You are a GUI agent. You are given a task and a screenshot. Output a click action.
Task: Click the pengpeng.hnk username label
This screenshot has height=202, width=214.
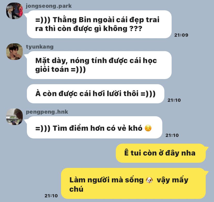[47, 112]
